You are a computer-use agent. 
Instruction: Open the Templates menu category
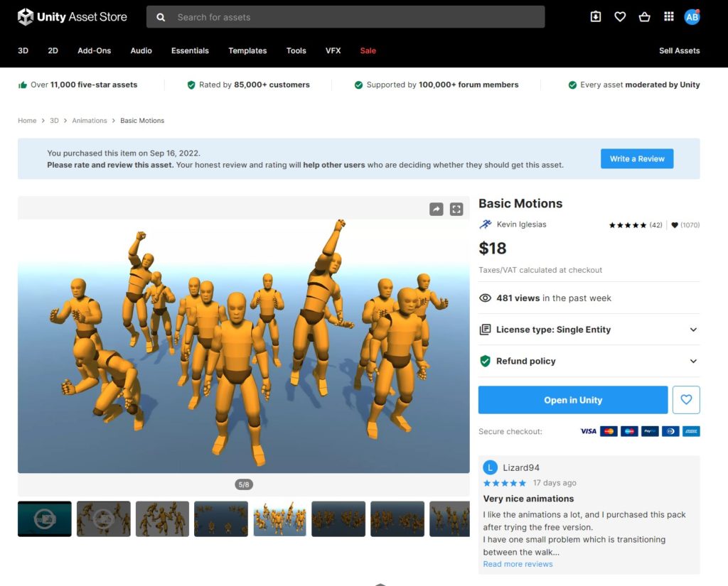247,51
